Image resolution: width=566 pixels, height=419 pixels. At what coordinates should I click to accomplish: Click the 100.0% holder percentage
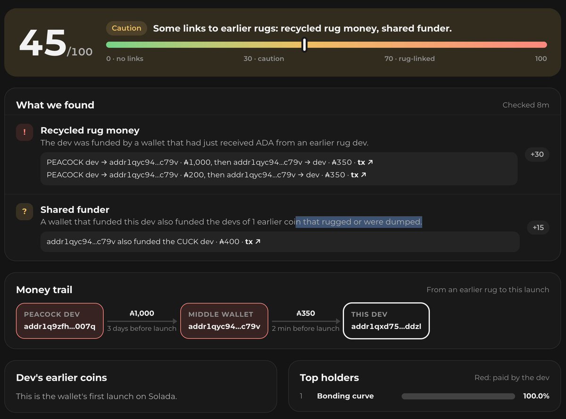[536, 396]
